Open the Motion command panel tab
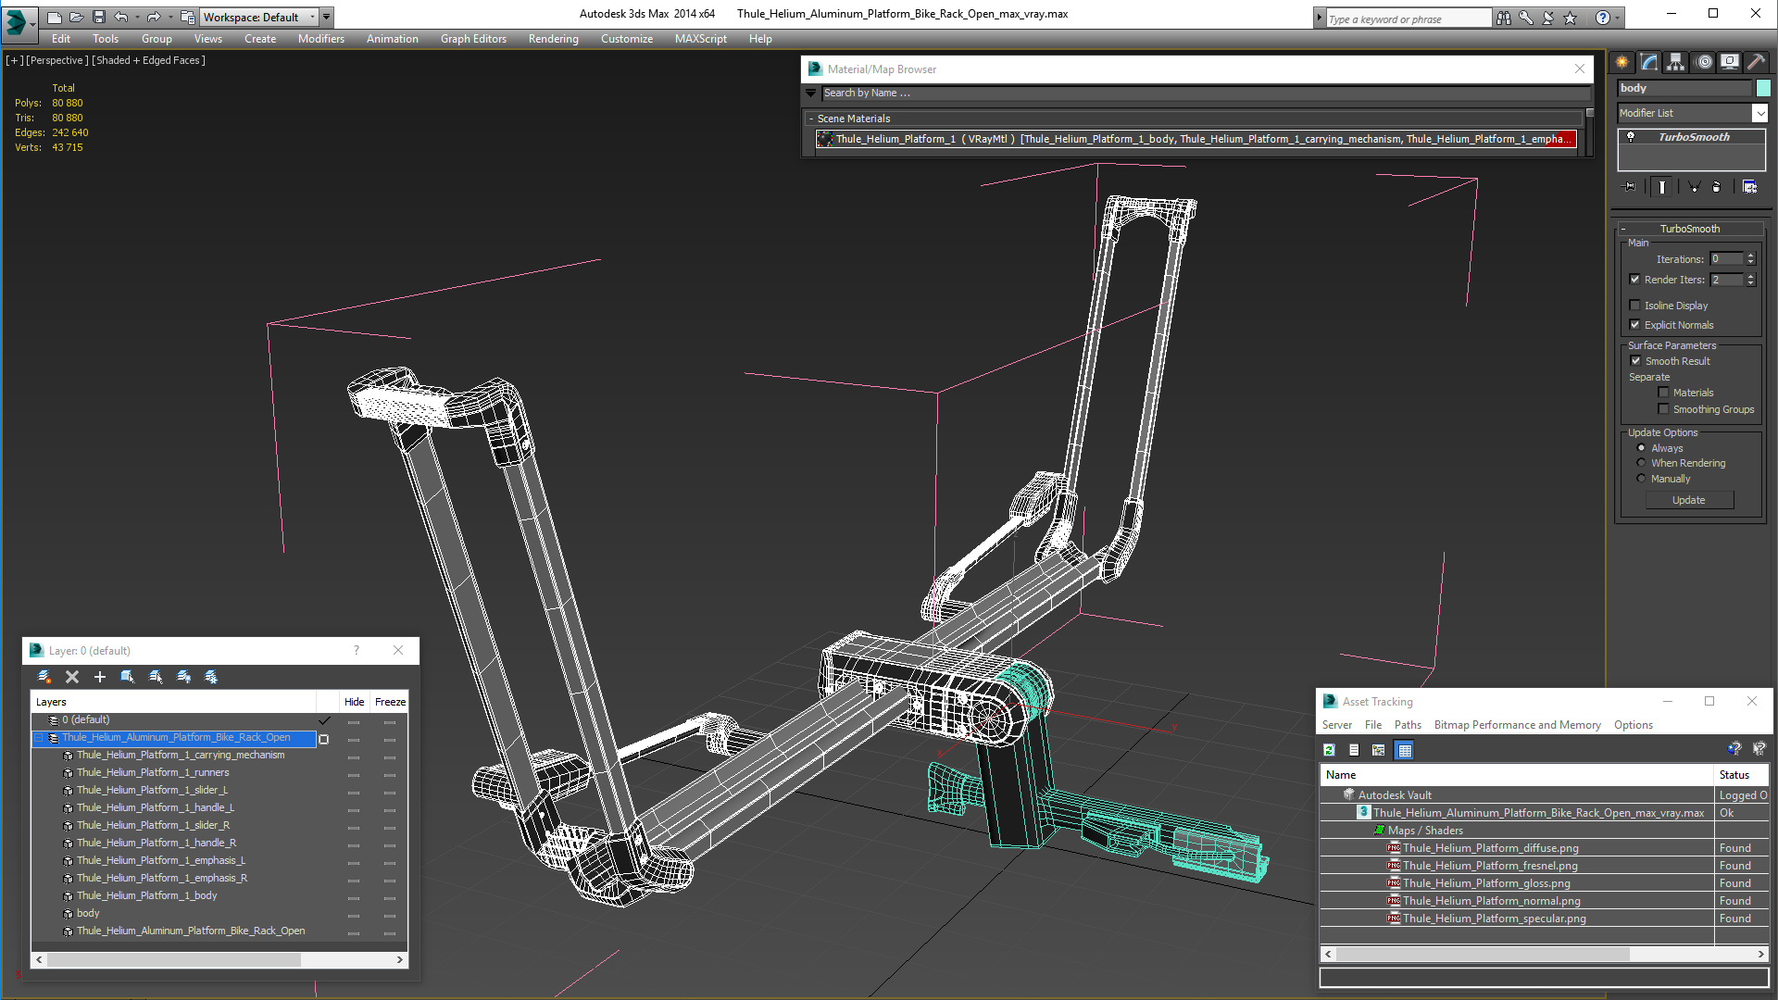This screenshot has width=1778, height=1000. (1704, 62)
